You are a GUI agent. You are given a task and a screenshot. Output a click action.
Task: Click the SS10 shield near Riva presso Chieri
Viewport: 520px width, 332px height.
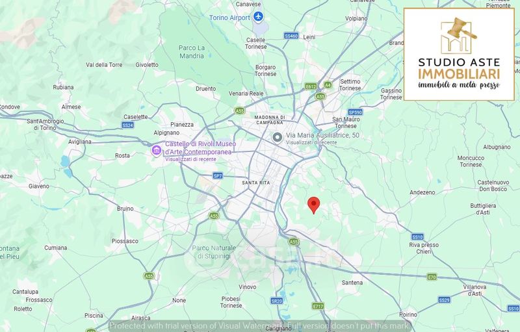coord(417,237)
